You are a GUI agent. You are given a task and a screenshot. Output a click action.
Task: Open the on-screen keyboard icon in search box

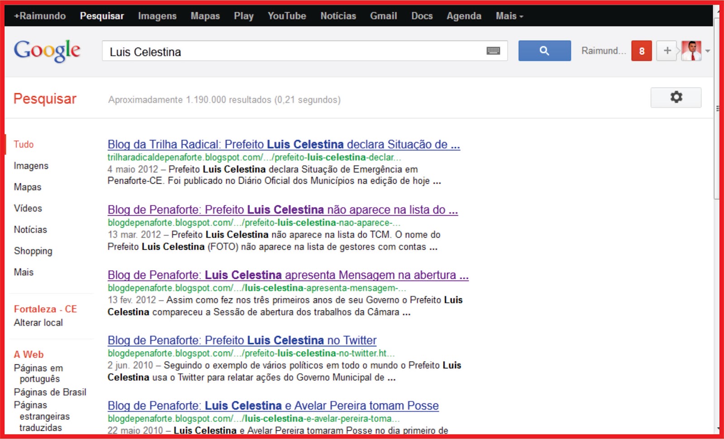click(x=493, y=51)
